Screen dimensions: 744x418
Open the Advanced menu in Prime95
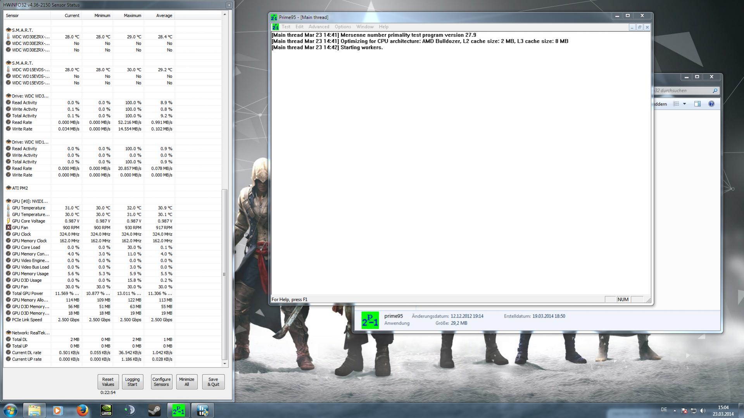[319, 27]
